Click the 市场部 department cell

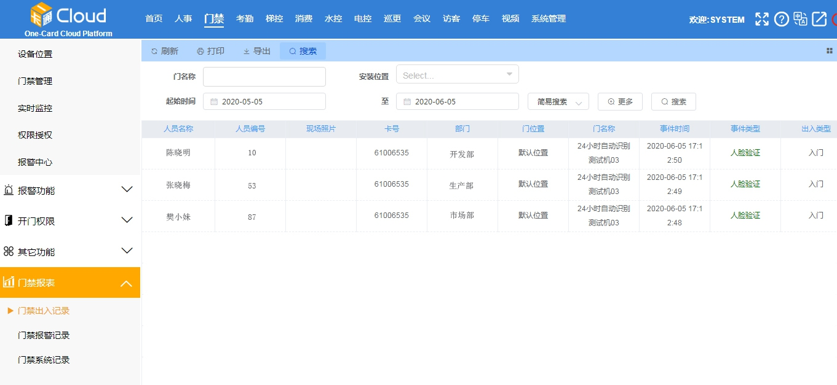click(462, 216)
